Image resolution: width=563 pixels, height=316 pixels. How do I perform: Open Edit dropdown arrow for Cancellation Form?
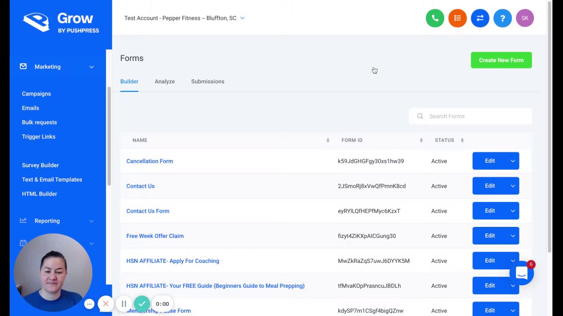(x=513, y=161)
